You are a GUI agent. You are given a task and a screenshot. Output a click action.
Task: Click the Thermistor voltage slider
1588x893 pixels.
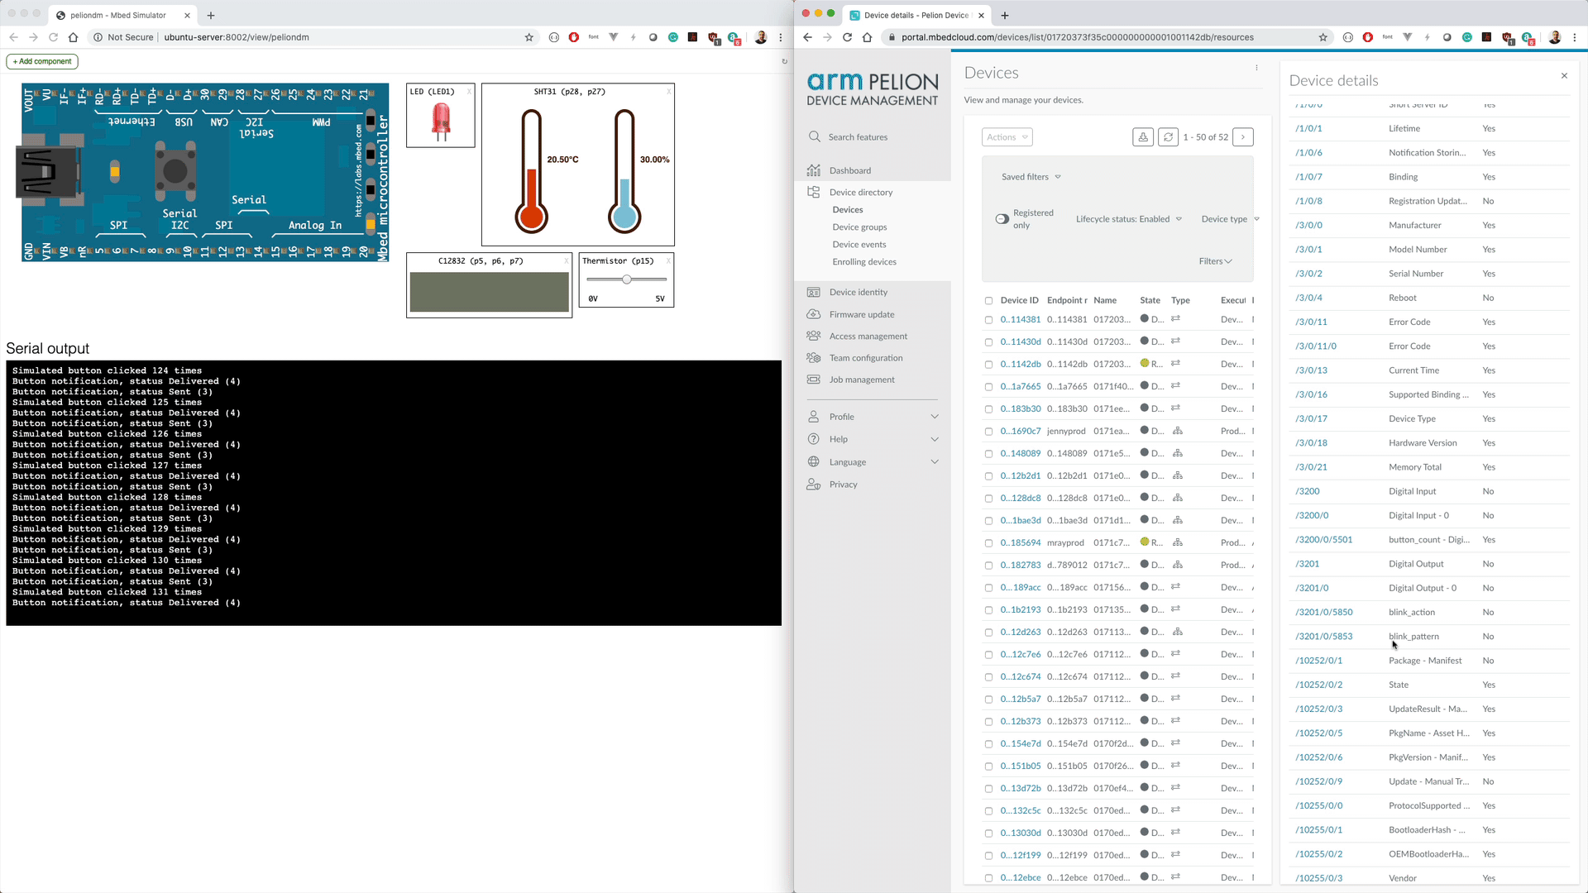tap(627, 279)
